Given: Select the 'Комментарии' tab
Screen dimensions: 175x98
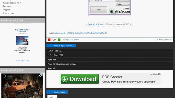Looking at the screenshot, I should (57, 92).
